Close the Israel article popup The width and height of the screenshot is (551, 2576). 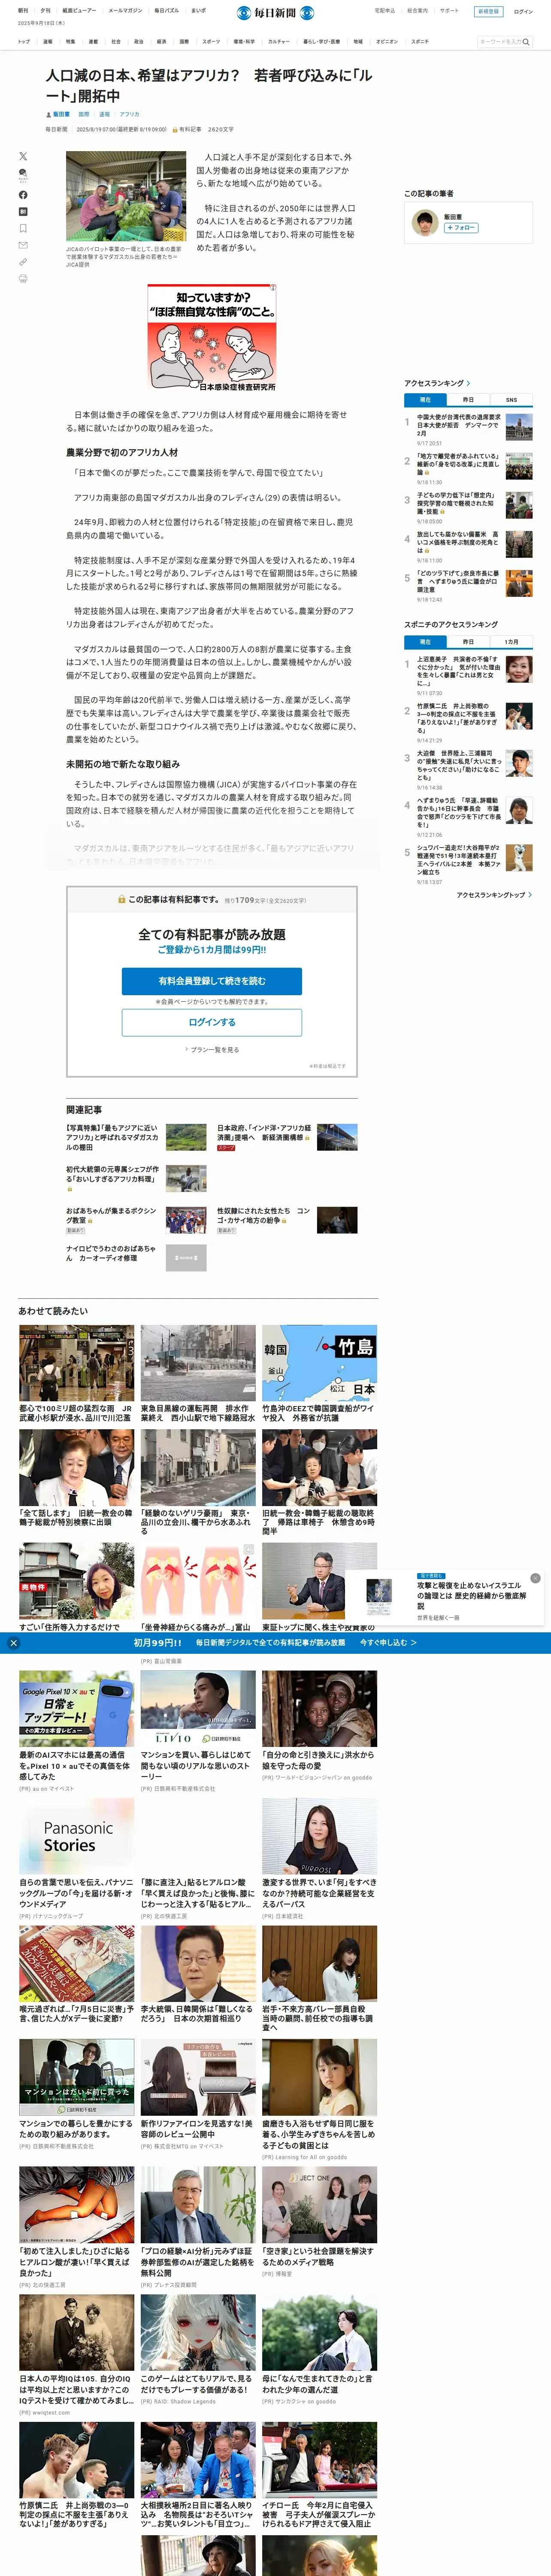[535, 1578]
